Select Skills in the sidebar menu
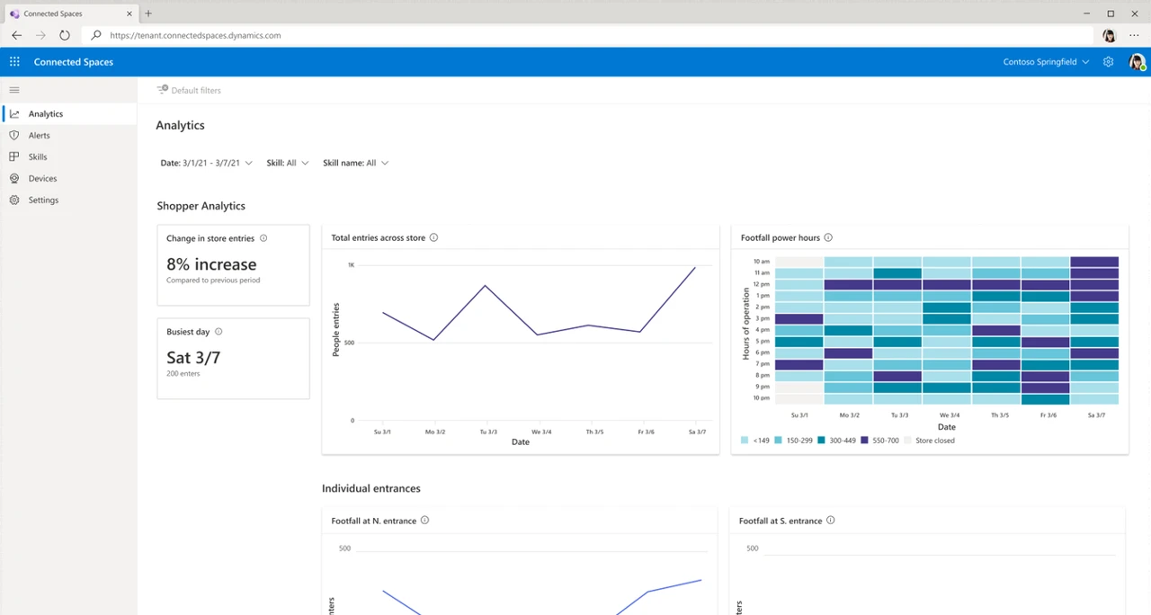 [x=68, y=157]
